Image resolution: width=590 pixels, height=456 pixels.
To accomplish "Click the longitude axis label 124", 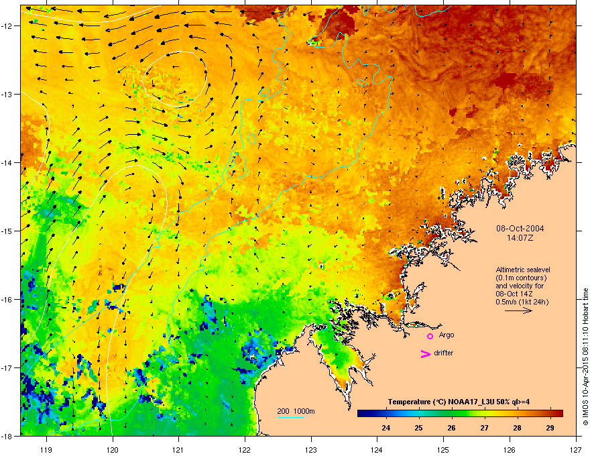I will 377,450.
